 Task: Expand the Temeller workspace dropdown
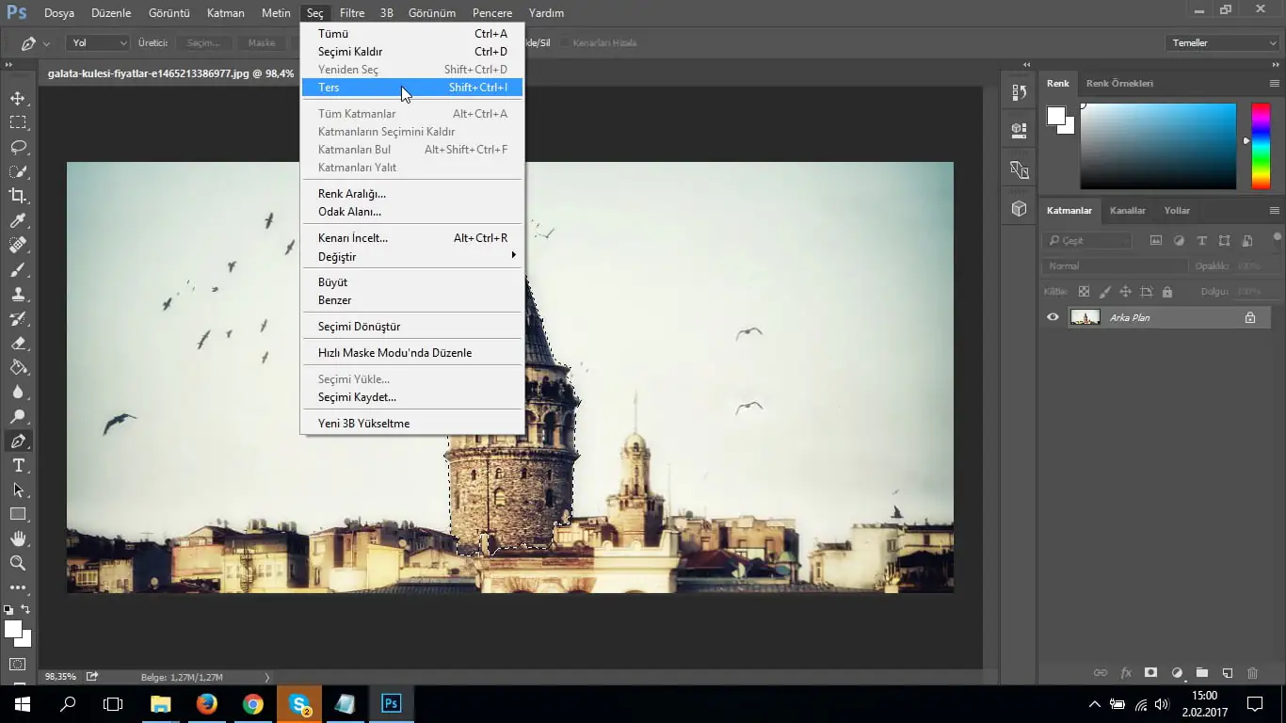point(1222,43)
